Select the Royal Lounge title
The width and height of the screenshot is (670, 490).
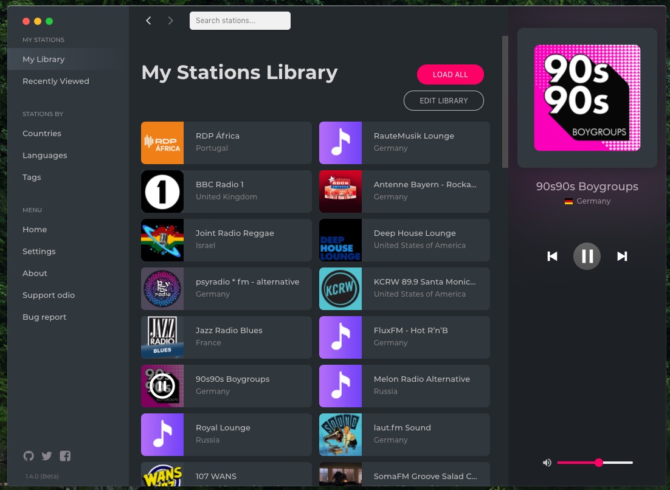223,428
